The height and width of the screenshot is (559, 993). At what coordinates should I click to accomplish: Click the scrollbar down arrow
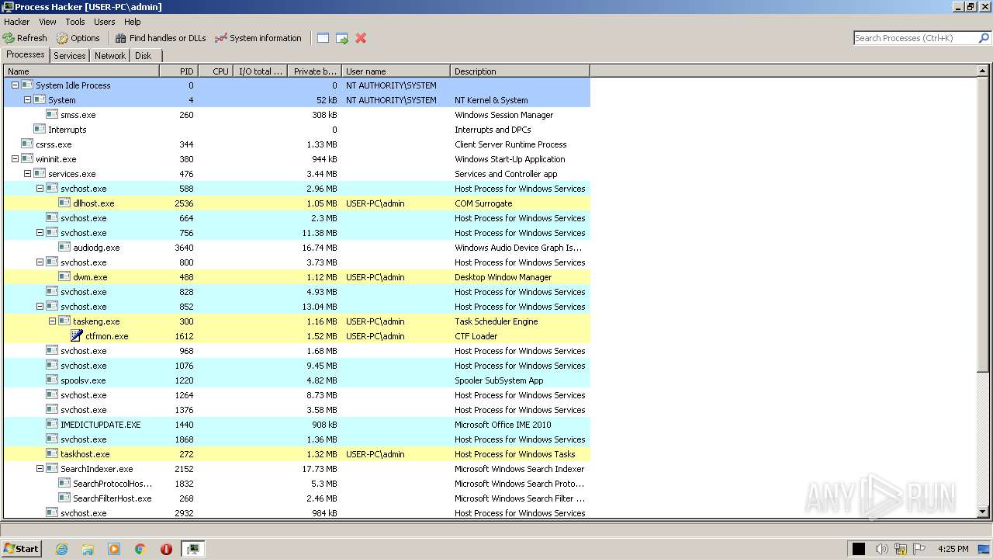point(983,512)
